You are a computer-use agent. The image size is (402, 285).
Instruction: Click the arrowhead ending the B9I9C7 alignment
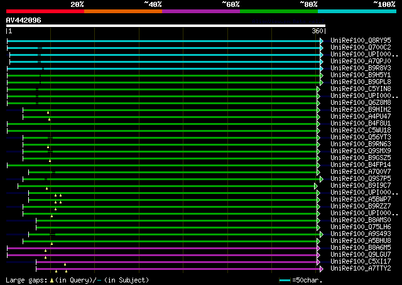[x=316, y=186]
